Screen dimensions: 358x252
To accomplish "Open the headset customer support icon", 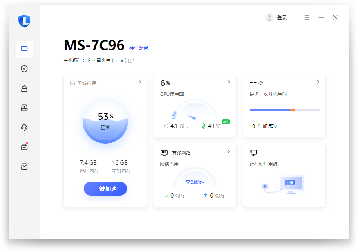I will 24,128.
